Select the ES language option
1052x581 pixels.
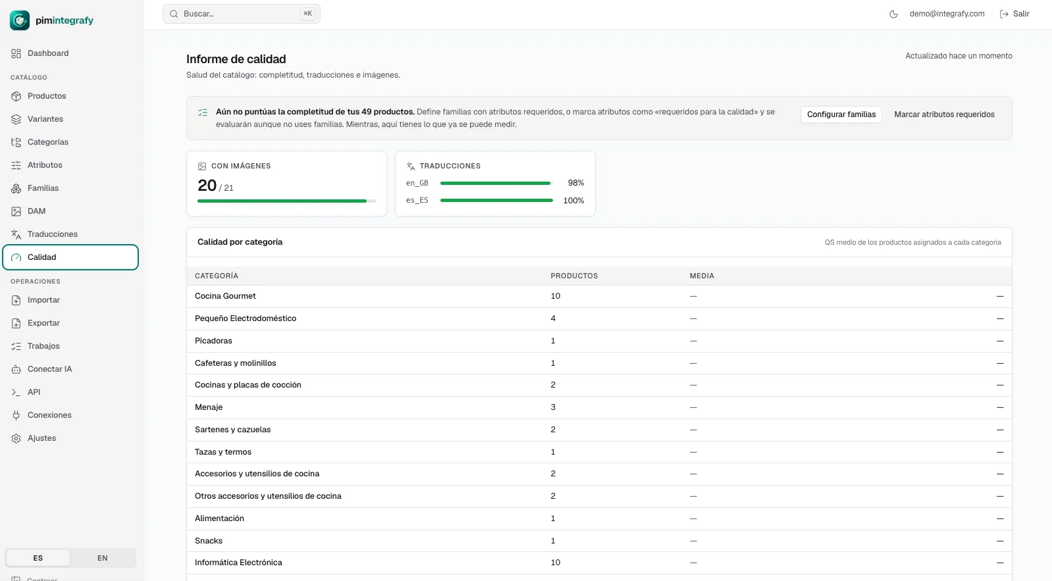point(38,558)
